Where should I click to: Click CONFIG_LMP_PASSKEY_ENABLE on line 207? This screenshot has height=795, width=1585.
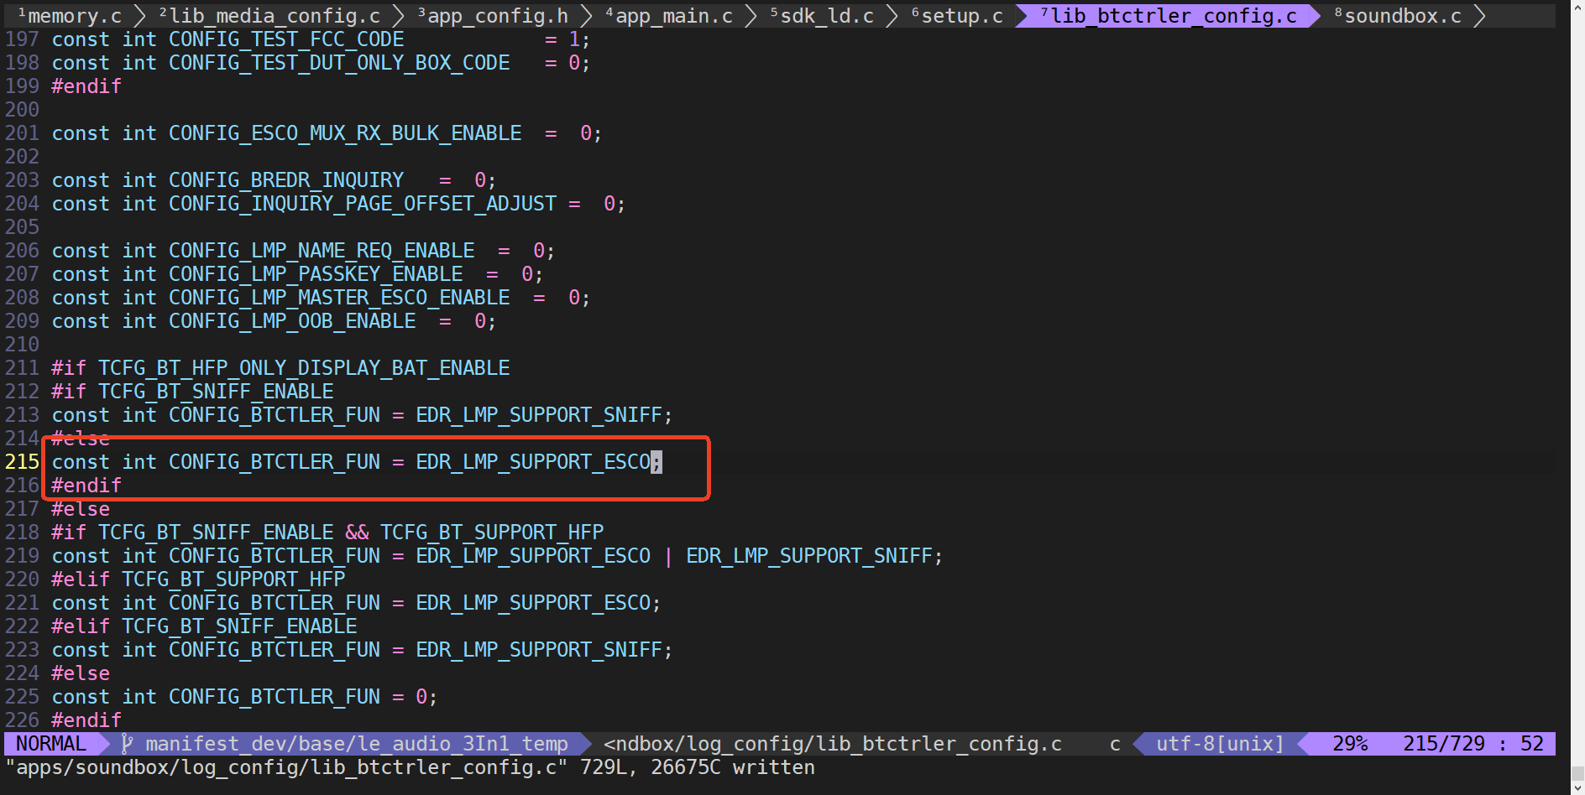[316, 274]
